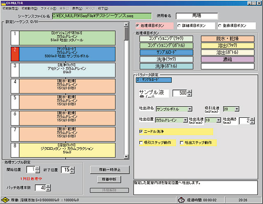Click the 経過時間 00:00:02 status entry
This screenshot has width=263, height=204.
[202, 200]
